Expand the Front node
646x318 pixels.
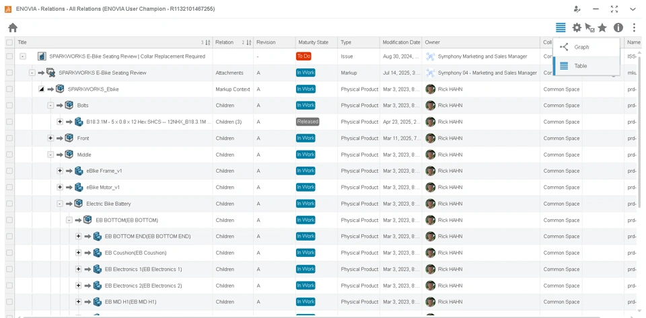(x=50, y=138)
